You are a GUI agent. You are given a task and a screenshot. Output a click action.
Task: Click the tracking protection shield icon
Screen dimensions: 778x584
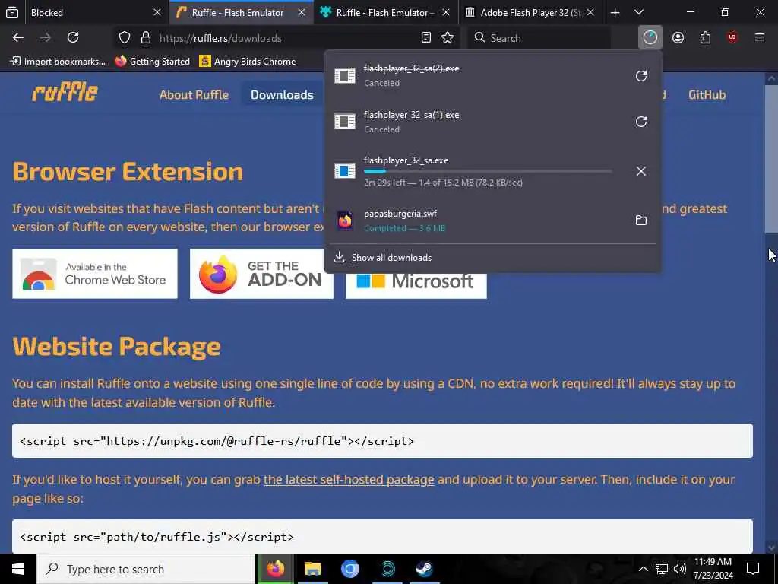pos(125,38)
